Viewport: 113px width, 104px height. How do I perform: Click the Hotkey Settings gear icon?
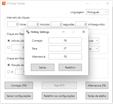click(x=28, y=32)
